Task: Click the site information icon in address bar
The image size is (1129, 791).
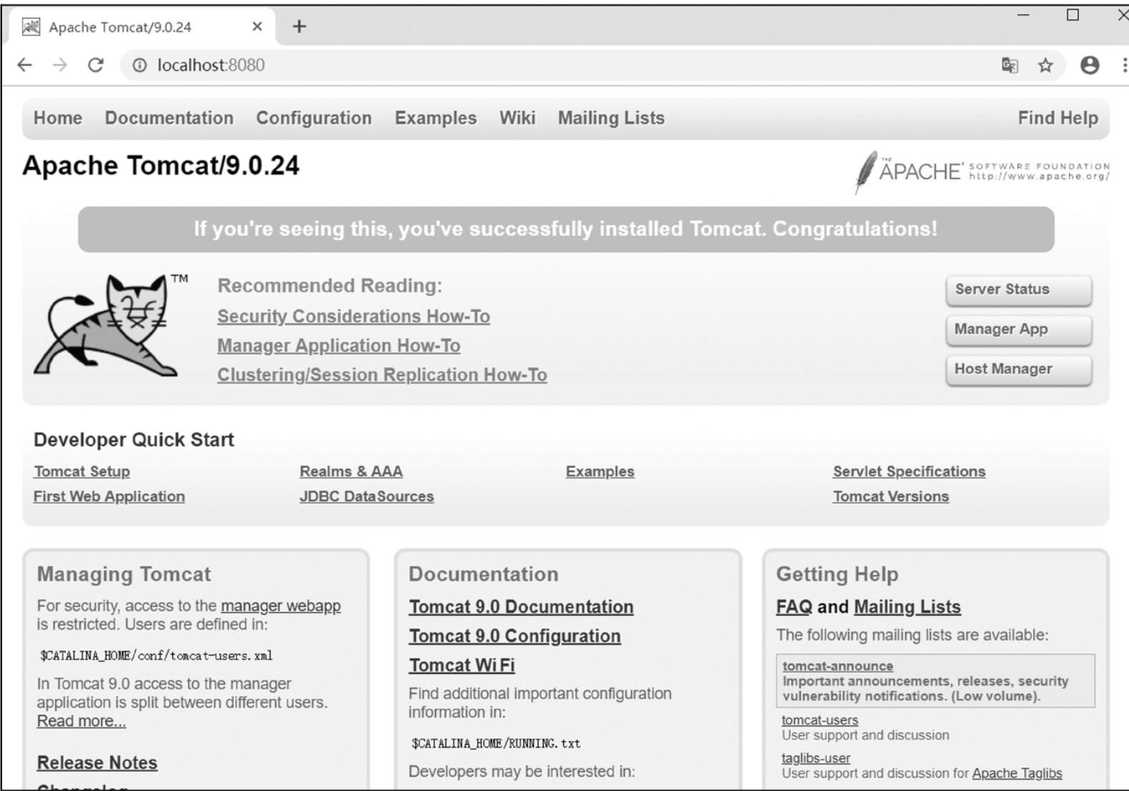Action: tap(140, 65)
